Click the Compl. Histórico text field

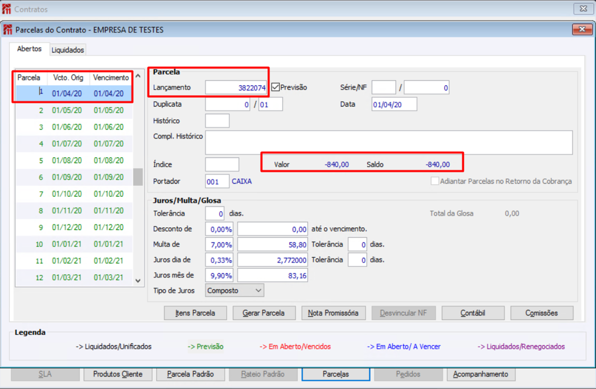389,143
